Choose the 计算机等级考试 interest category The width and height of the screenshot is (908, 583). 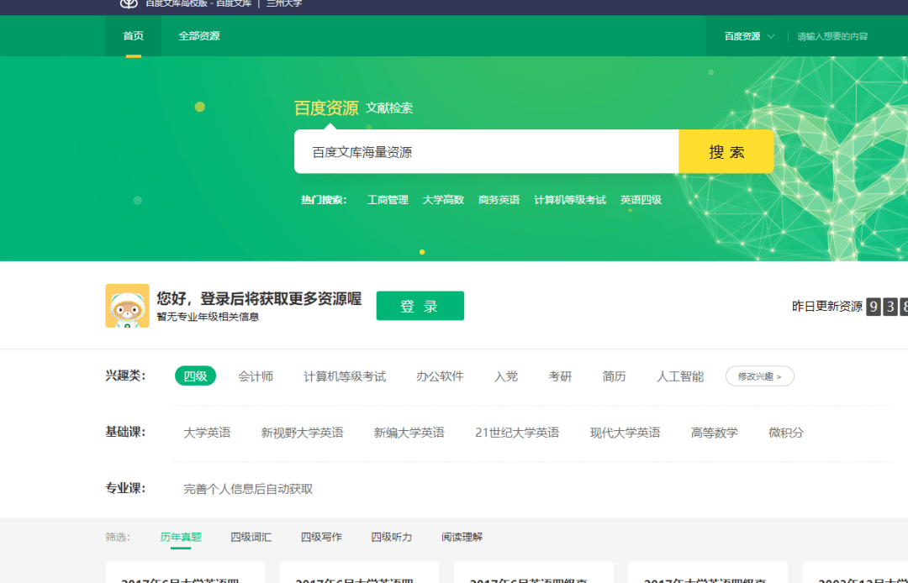pos(345,376)
